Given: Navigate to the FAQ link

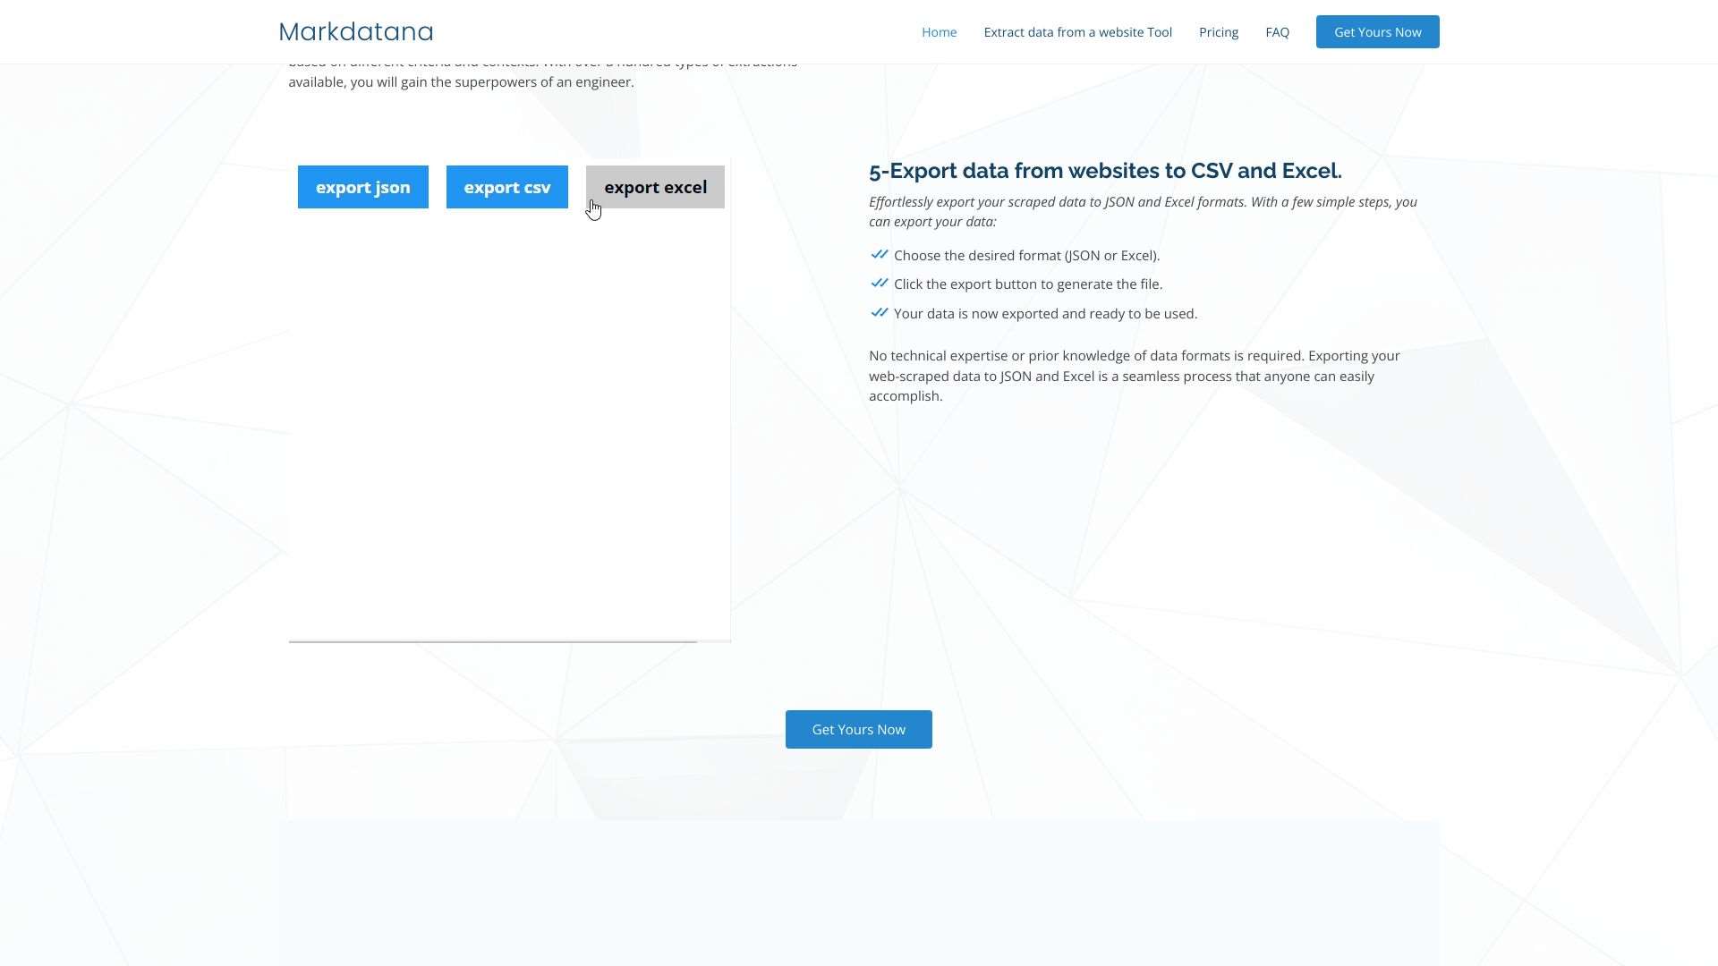Looking at the screenshot, I should coord(1277,32).
